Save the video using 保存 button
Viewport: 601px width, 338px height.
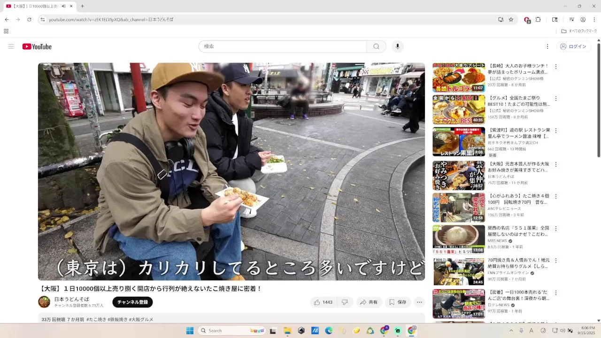click(x=398, y=302)
